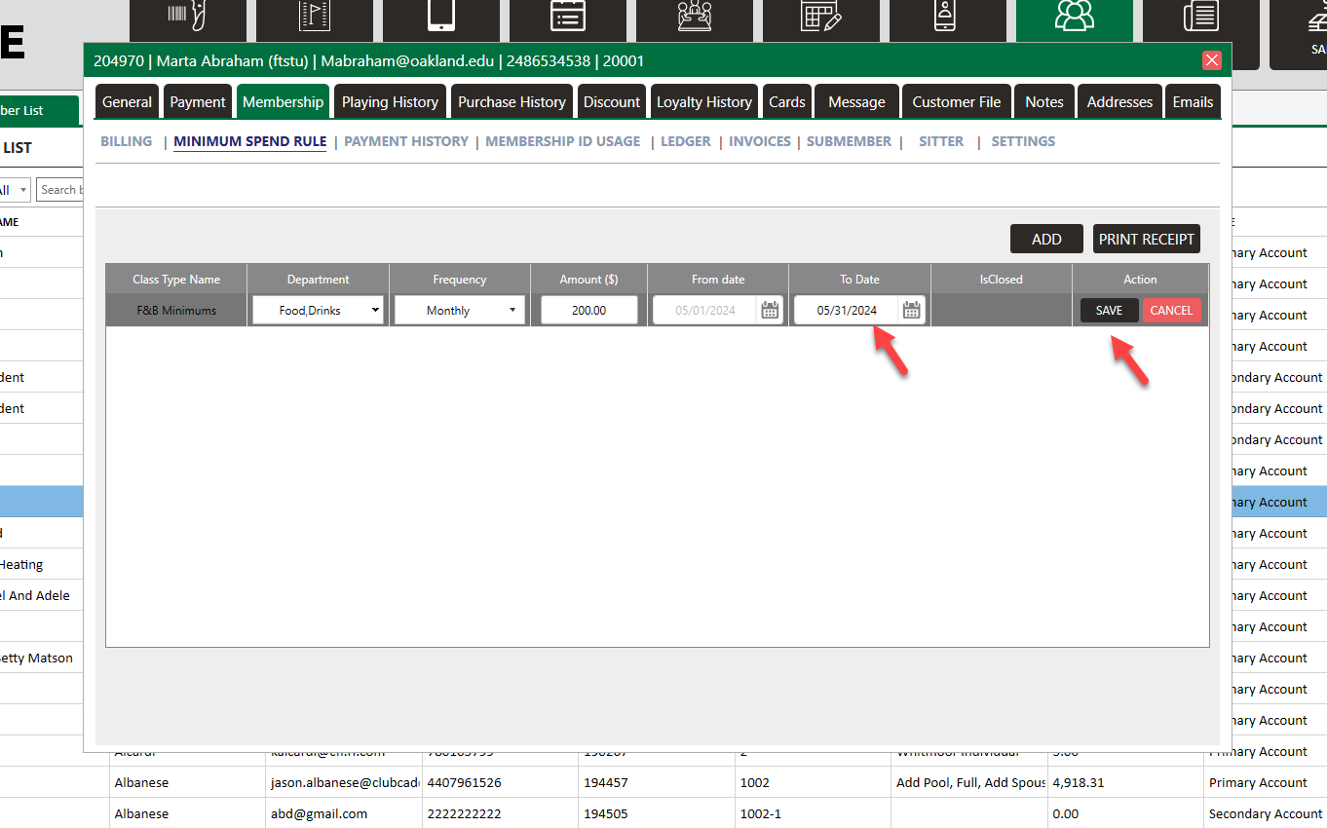1327x828 pixels.
Task: Expand the All filter dropdown in member list
Action: [16, 190]
